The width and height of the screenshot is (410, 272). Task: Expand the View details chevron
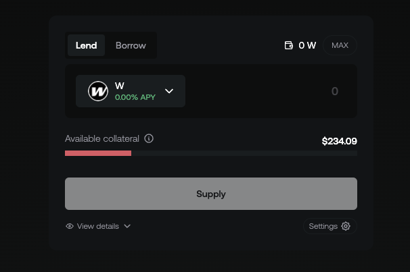(x=127, y=226)
